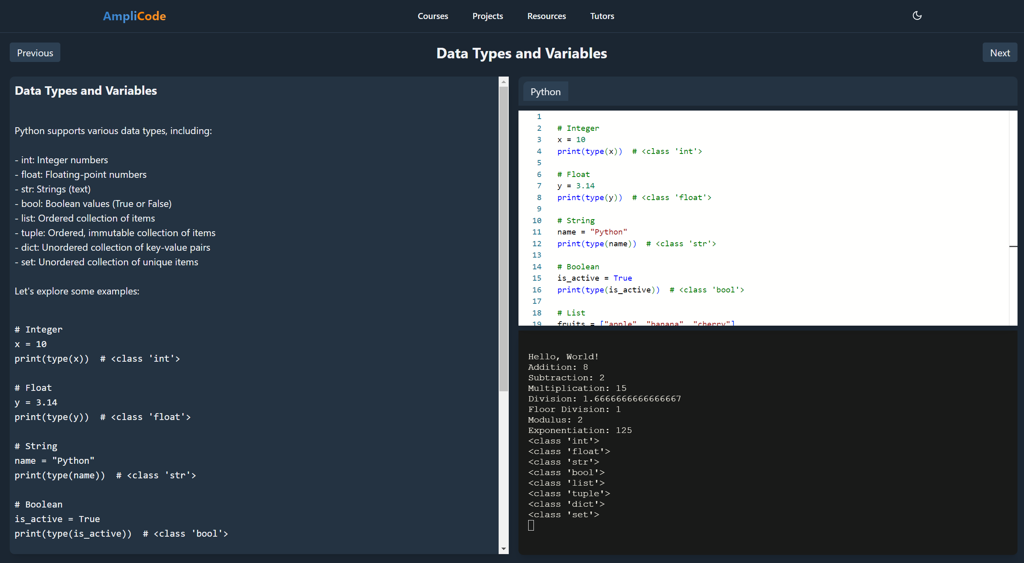Click line number 3 in editor gutter
This screenshot has height=563, width=1024.
click(x=539, y=140)
